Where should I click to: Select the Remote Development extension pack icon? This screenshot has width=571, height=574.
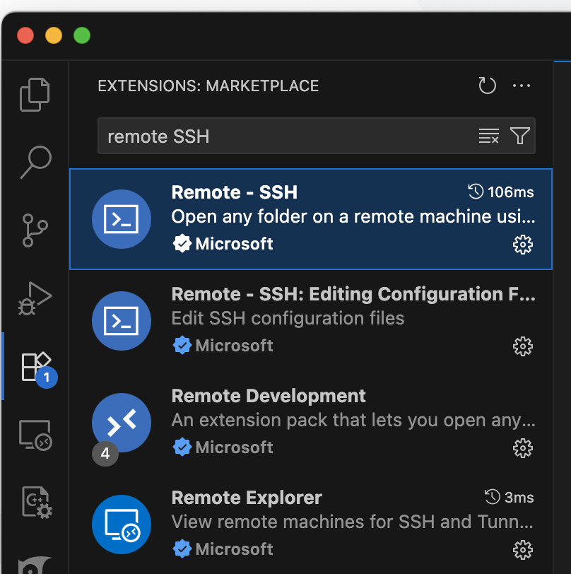pyautogui.click(x=122, y=423)
